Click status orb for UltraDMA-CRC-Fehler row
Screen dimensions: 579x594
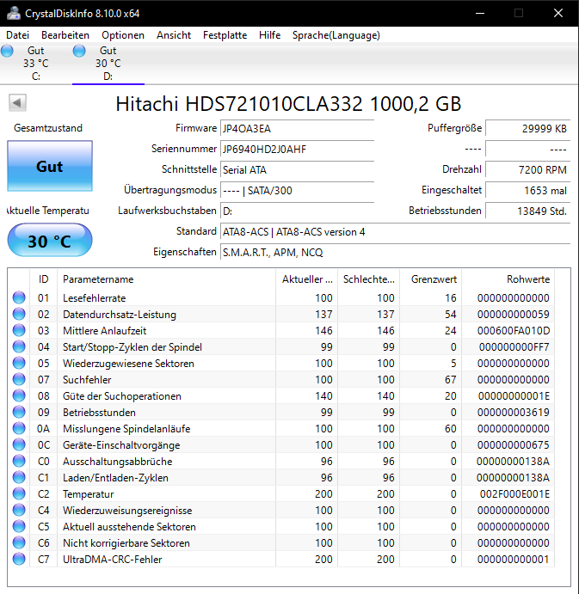pos(19,559)
